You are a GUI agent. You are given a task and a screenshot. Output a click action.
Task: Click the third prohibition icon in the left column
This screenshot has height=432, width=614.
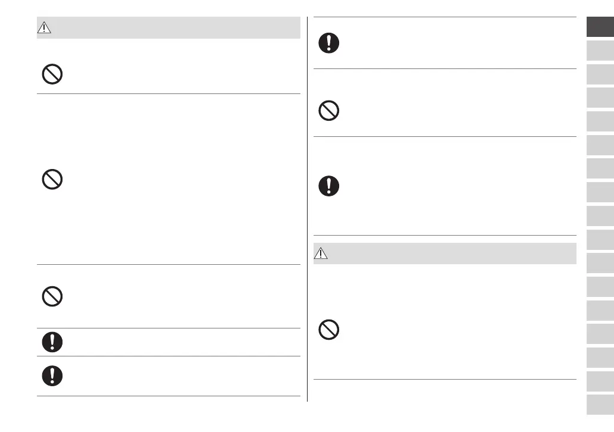pyautogui.click(x=52, y=296)
